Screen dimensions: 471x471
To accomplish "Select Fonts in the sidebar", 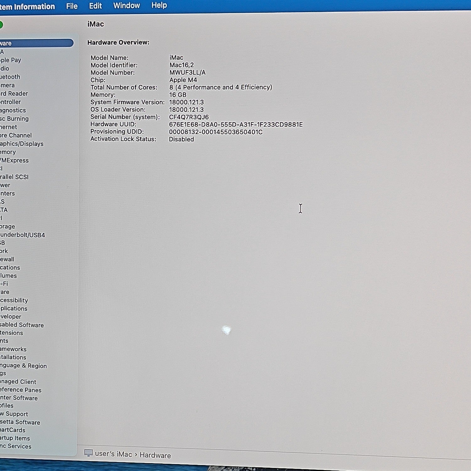I will pyautogui.click(x=4, y=341).
